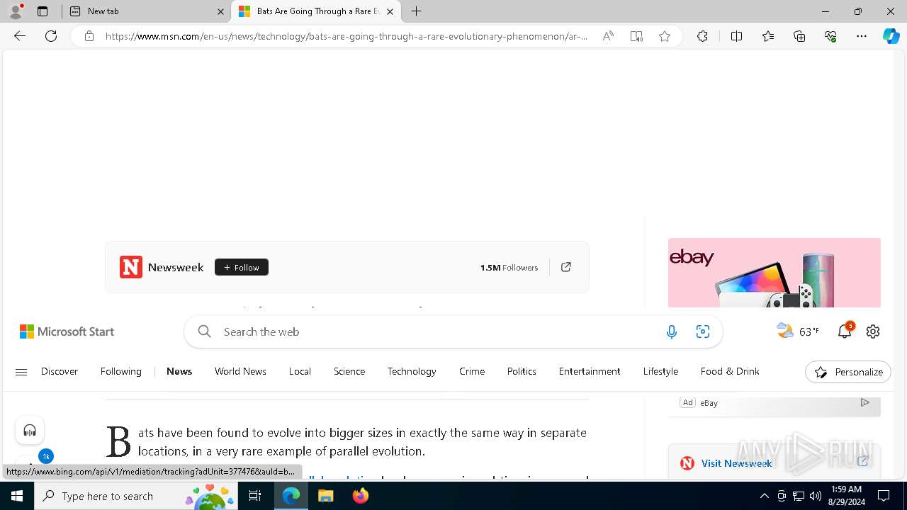
Task: Start voice search microphone
Action: [672, 331]
